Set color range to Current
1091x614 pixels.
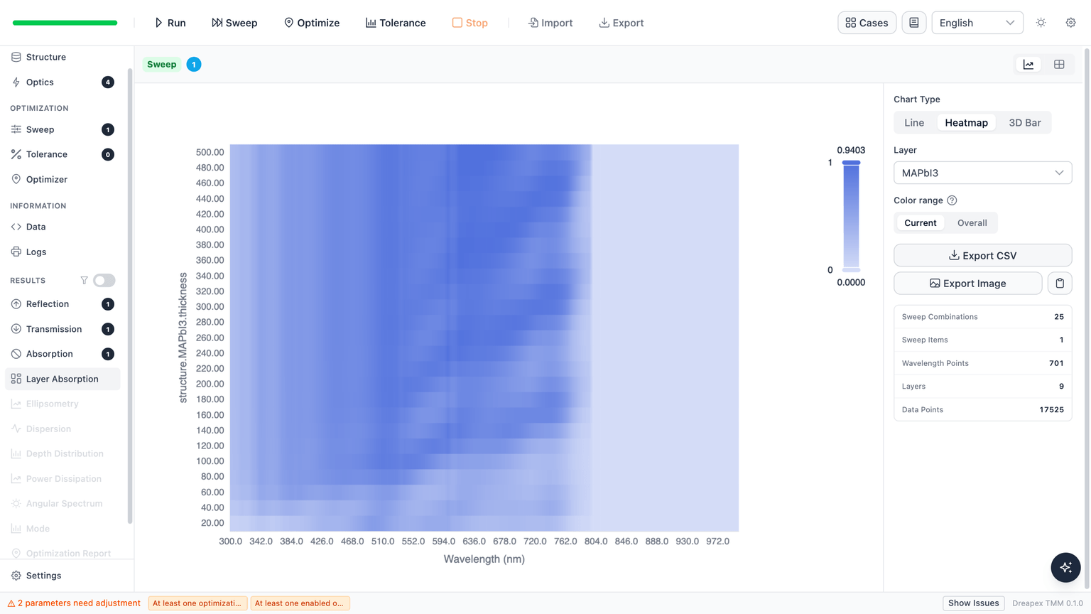click(x=920, y=223)
